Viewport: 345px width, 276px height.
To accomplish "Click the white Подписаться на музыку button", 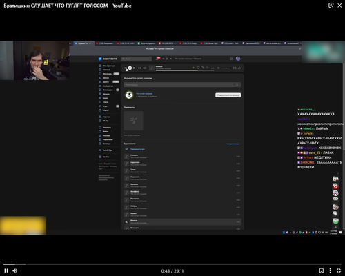I will [228, 95].
